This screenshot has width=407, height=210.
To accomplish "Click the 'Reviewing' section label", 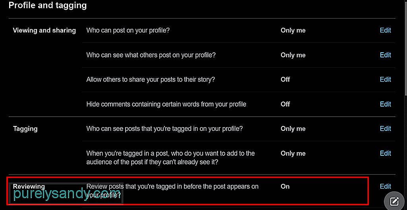I will [29, 187].
